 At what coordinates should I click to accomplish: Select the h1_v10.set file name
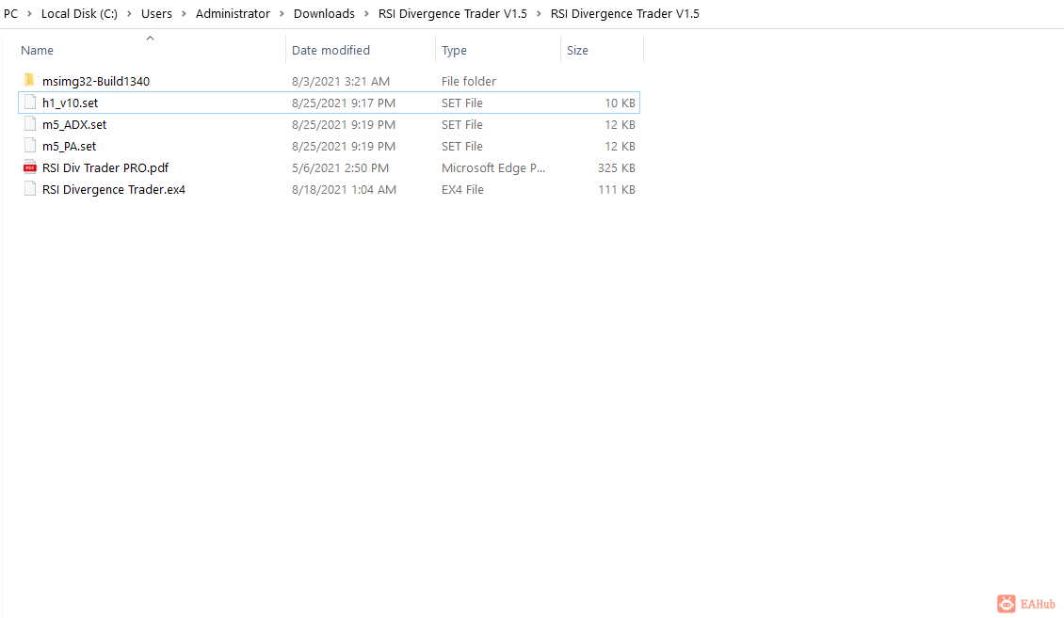coord(70,103)
